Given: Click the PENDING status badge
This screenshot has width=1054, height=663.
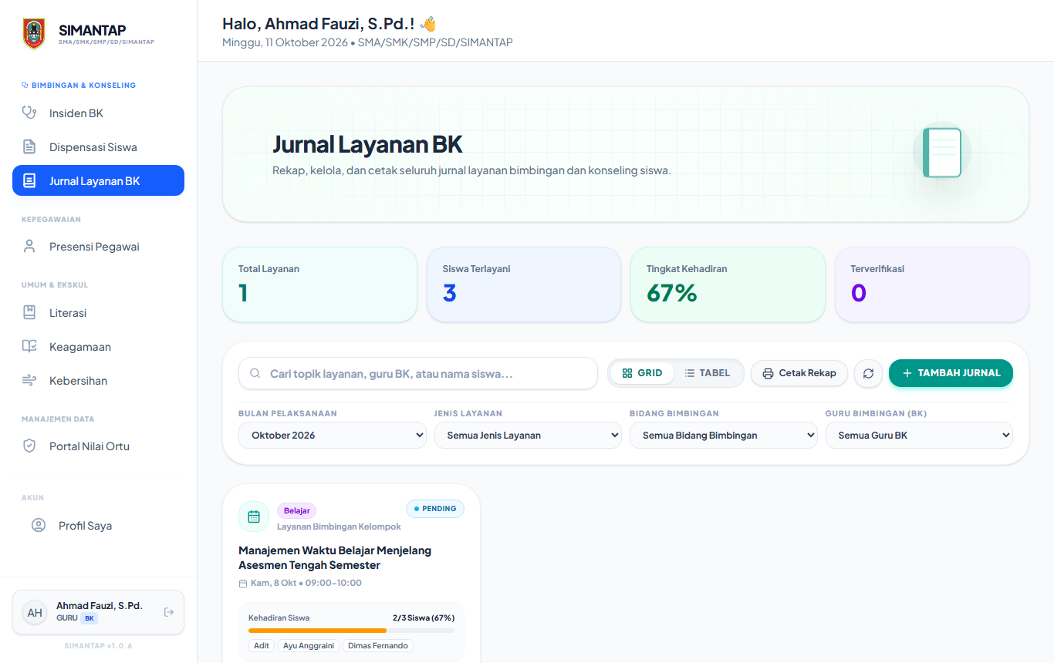Looking at the screenshot, I should [435, 509].
